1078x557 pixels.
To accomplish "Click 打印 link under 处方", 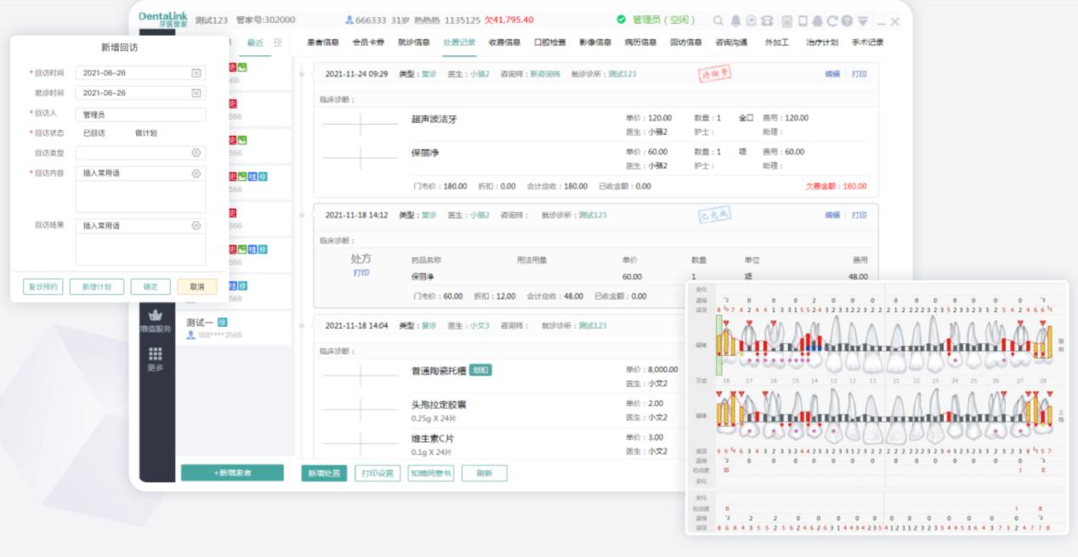I will pyautogui.click(x=361, y=273).
